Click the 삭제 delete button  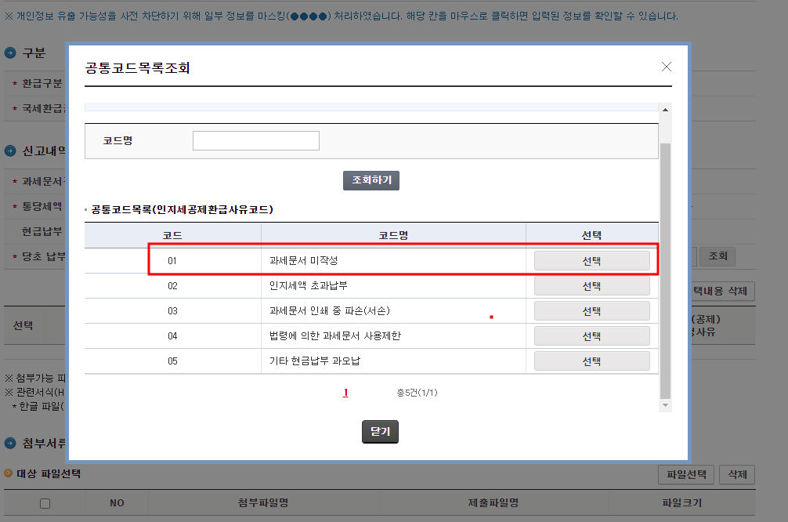[736, 474]
